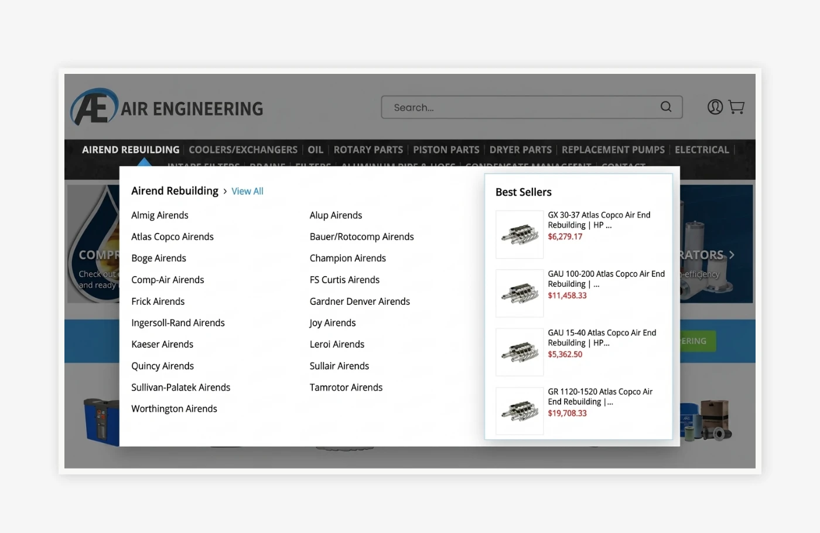The height and width of the screenshot is (533, 820).
Task: Open Sullivan-Palatek Airends
Action: click(x=181, y=388)
